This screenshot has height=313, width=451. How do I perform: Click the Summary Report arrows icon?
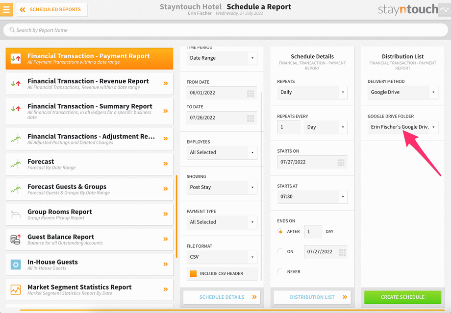coord(16,109)
